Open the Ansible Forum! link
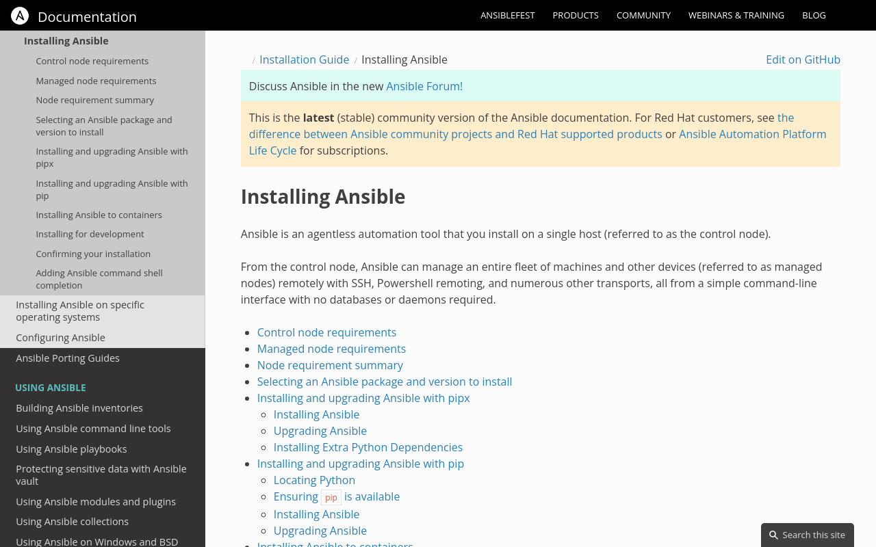 (x=424, y=86)
